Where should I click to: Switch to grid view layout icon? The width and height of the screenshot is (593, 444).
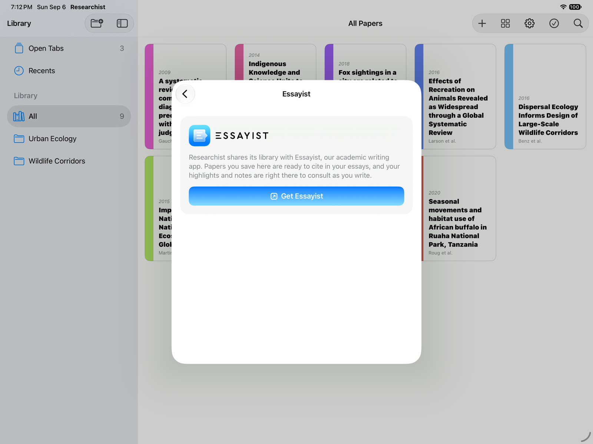pos(505,23)
